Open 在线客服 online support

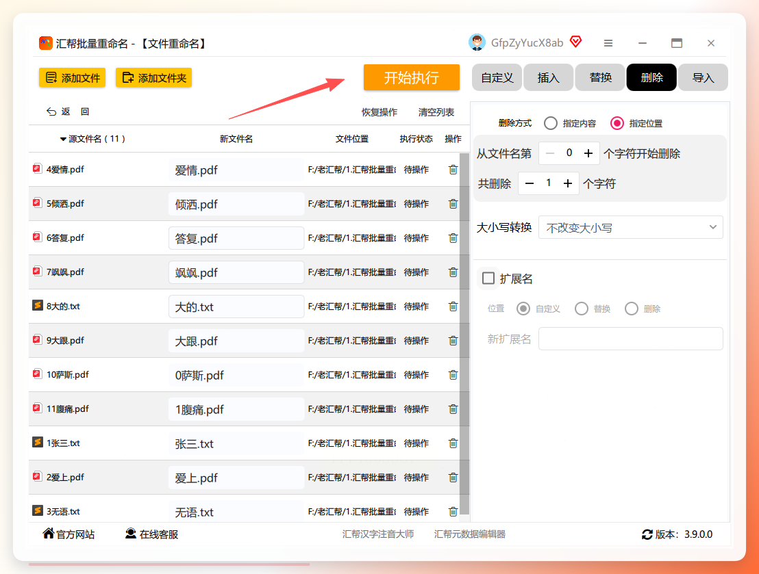tap(151, 534)
